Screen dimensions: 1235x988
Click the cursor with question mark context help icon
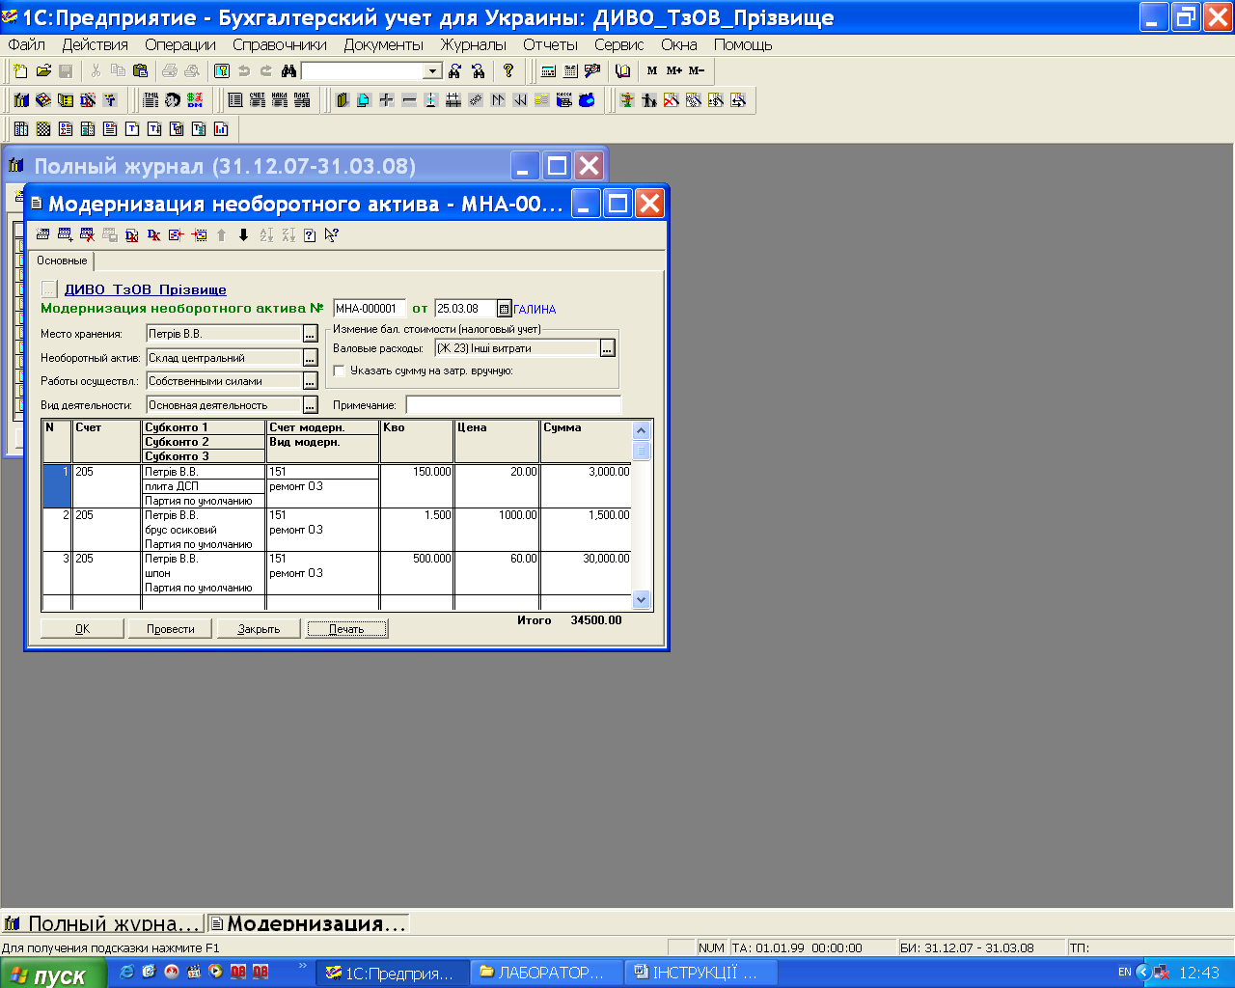(332, 234)
